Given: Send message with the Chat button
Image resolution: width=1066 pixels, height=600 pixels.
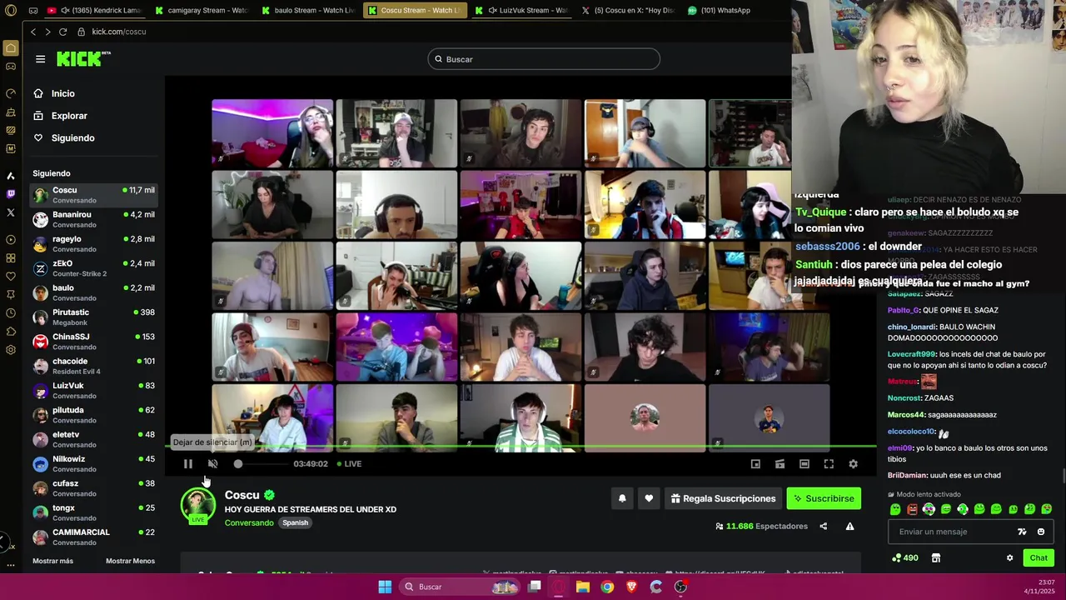Looking at the screenshot, I should point(1039,557).
